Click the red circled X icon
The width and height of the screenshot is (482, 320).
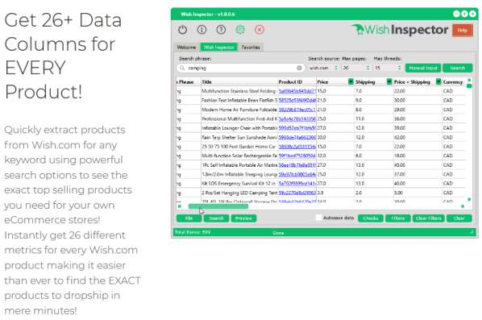[x=260, y=30]
